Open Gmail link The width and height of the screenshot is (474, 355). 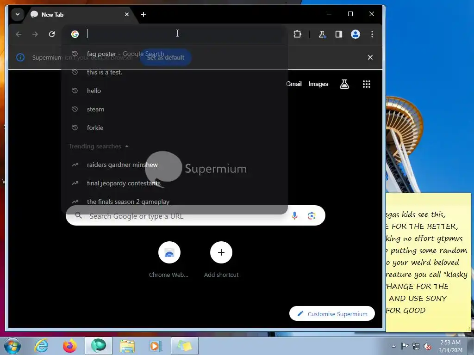coord(294,84)
